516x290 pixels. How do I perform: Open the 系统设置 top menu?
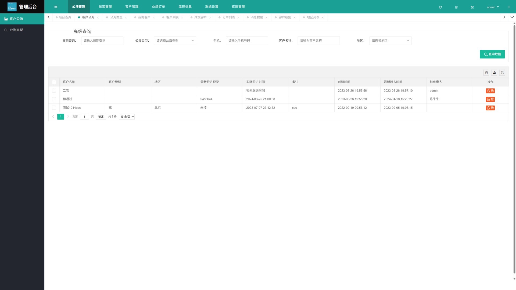coord(212,7)
